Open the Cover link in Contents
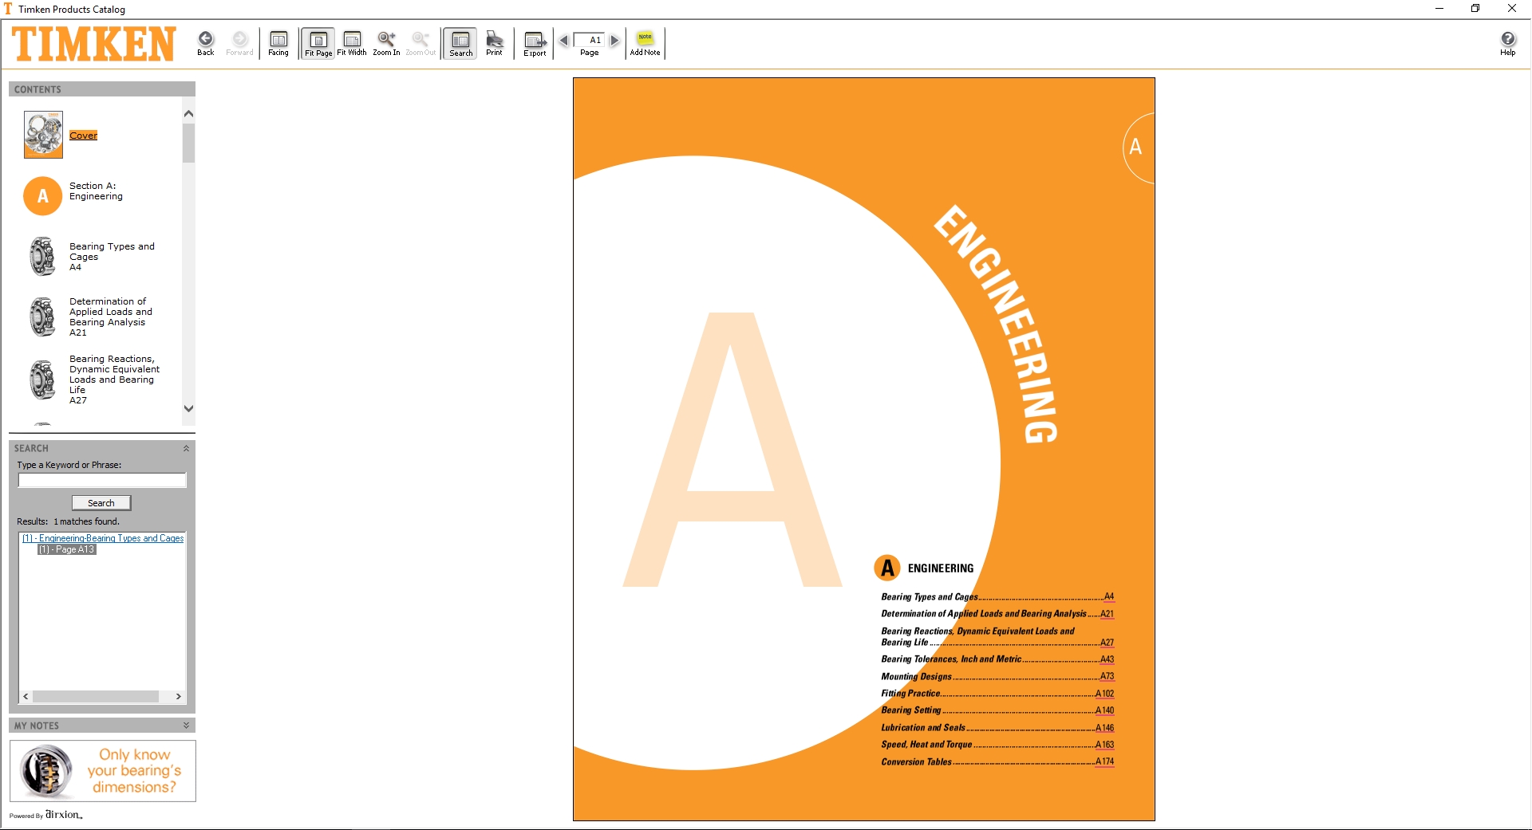This screenshot has width=1532, height=830. coord(83,136)
